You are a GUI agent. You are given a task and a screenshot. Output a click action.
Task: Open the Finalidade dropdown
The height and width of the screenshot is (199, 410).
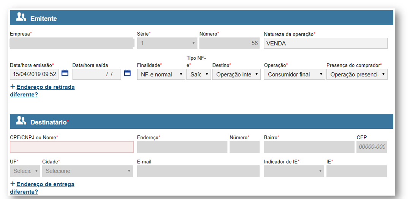[x=161, y=75]
